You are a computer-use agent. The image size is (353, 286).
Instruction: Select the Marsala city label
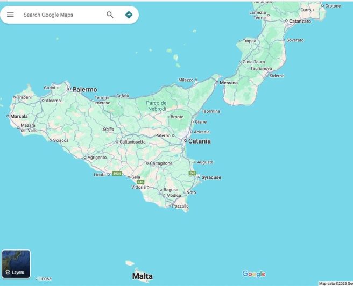(x=19, y=116)
